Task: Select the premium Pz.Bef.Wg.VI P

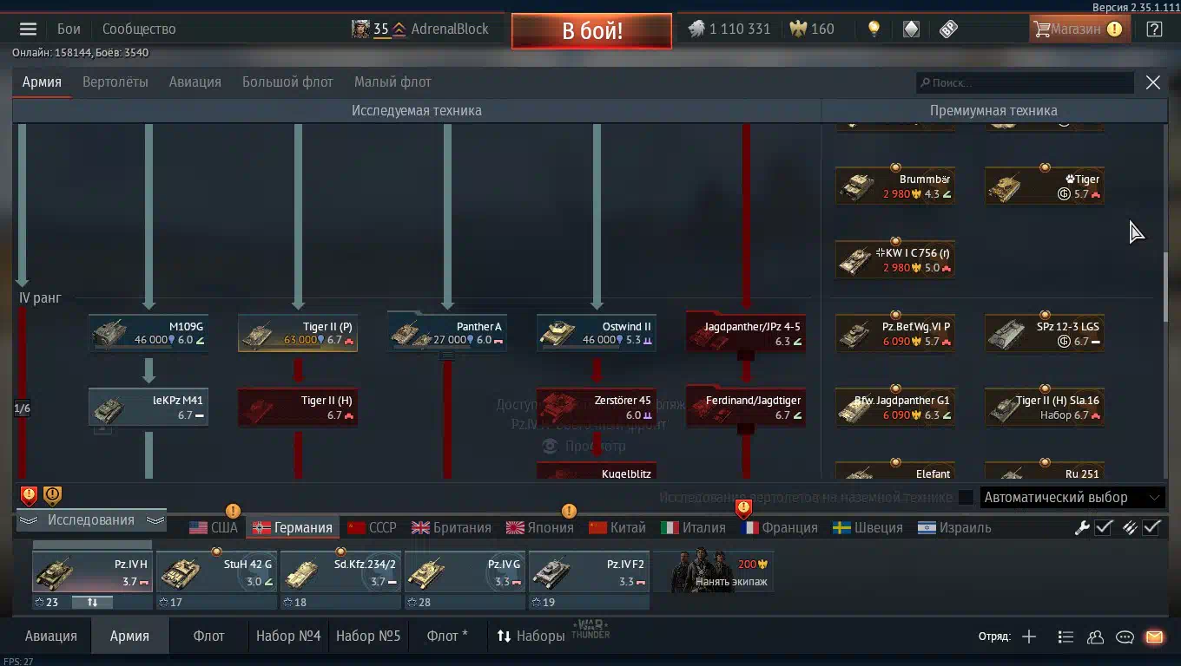Action: (x=895, y=333)
